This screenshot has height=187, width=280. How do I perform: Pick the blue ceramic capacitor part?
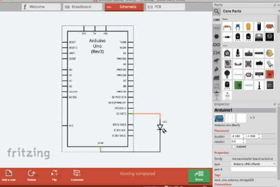[238, 27]
